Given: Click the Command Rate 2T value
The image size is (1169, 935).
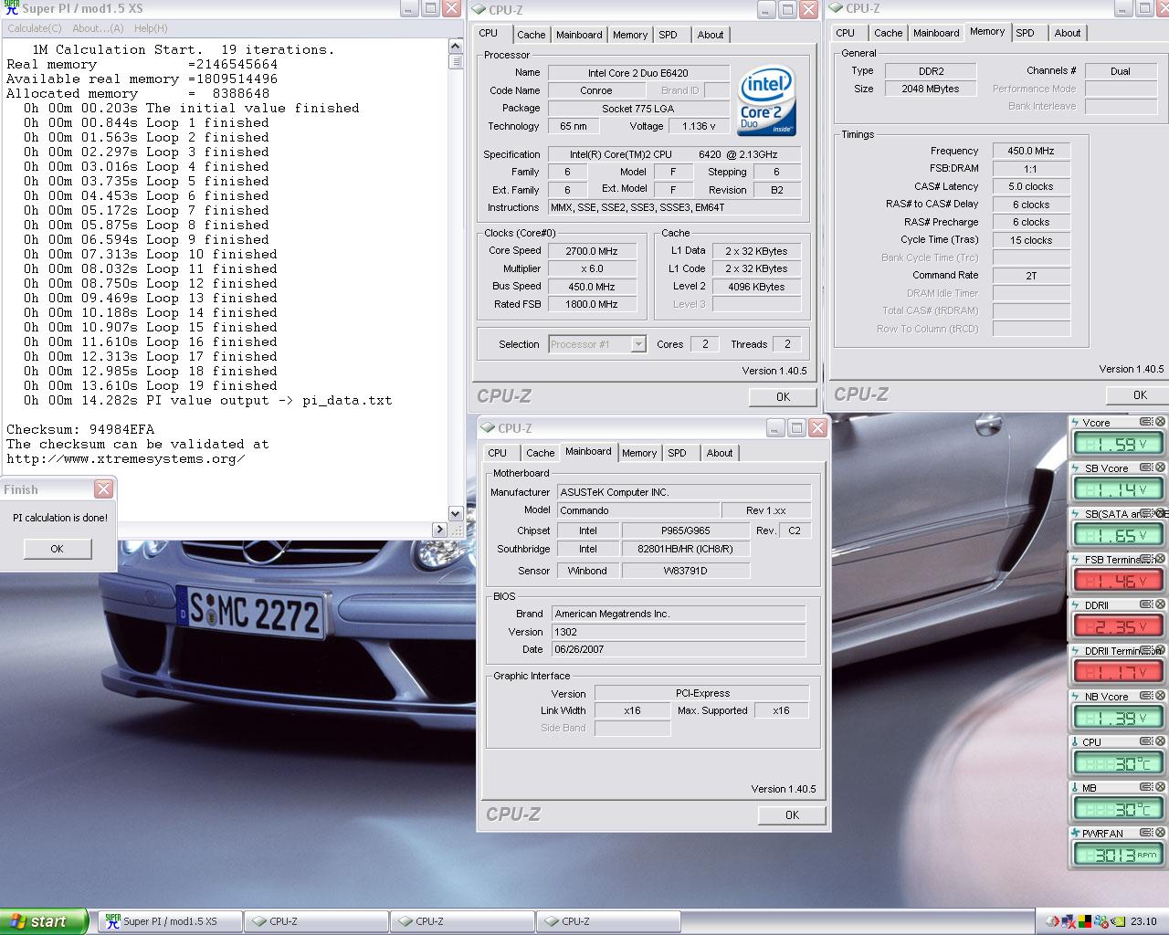Looking at the screenshot, I should (1031, 276).
